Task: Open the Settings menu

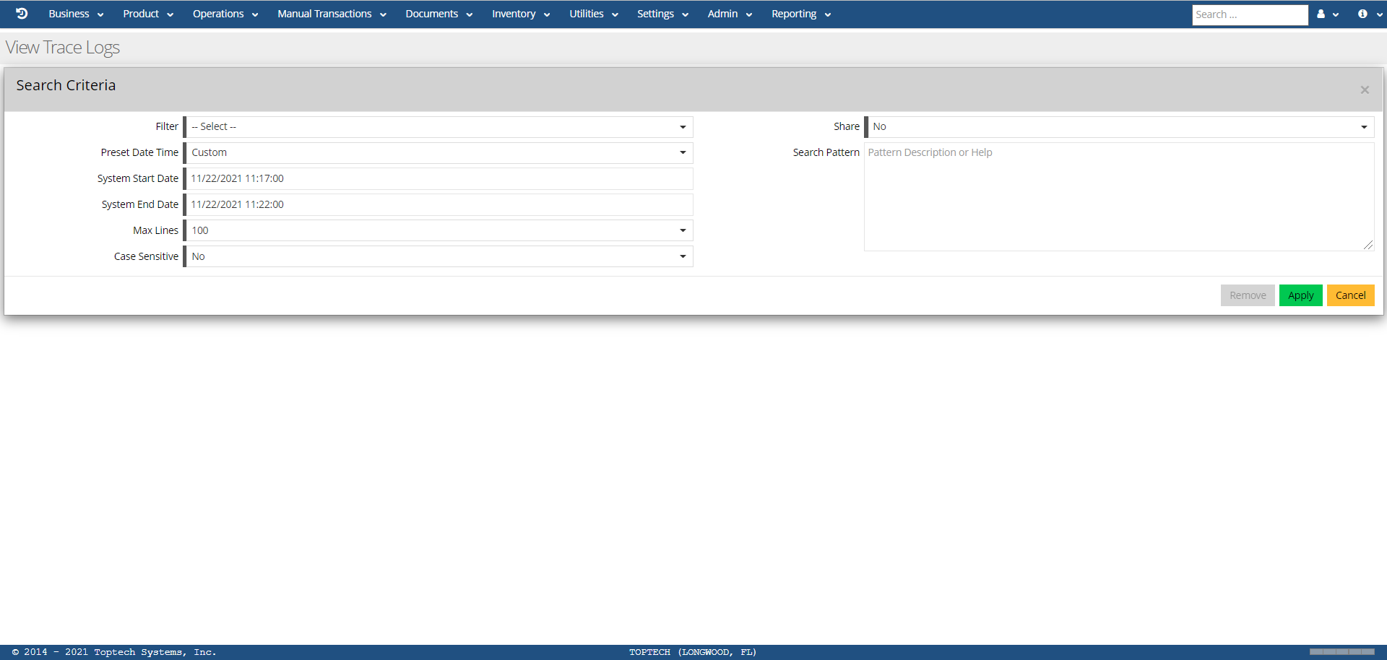Action: (x=662, y=14)
